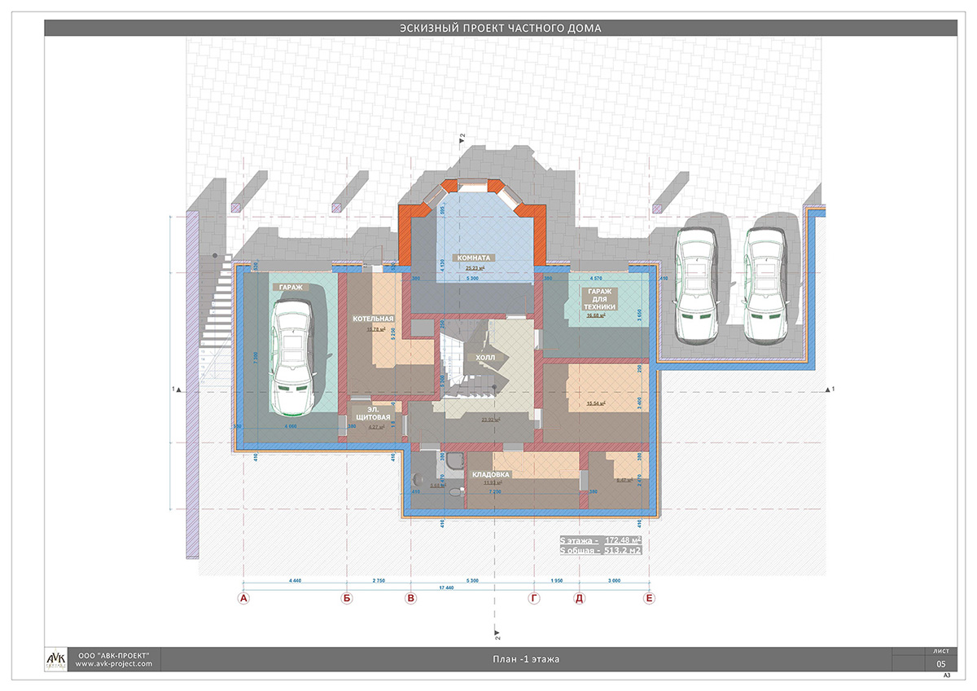
Task: Click the A3 paper size label
Action: (x=946, y=676)
